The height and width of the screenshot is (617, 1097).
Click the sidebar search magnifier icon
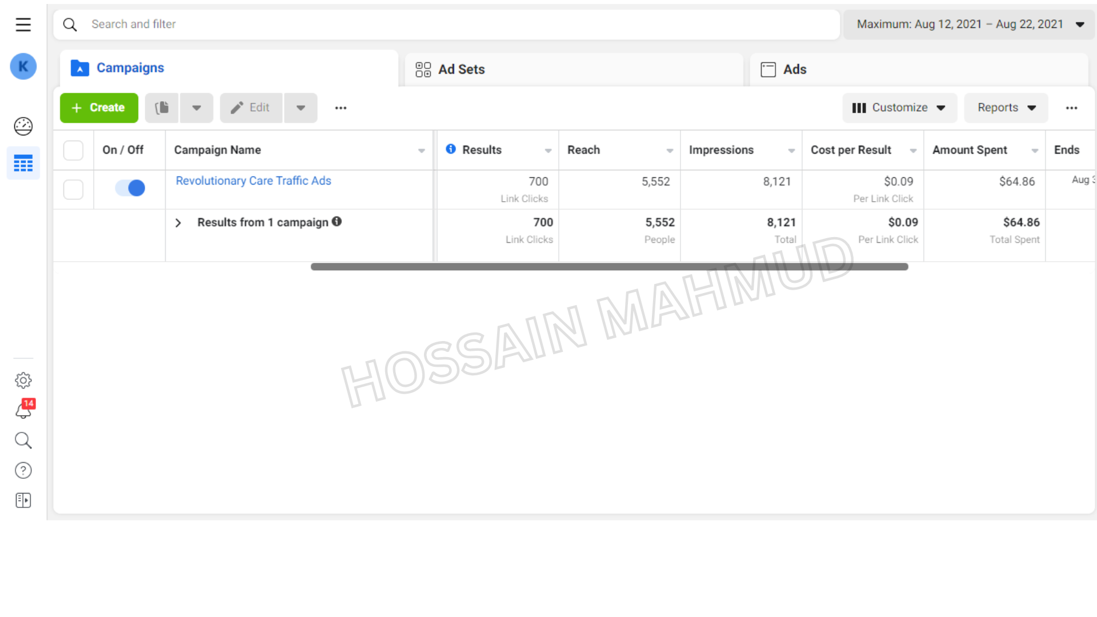coord(23,440)
